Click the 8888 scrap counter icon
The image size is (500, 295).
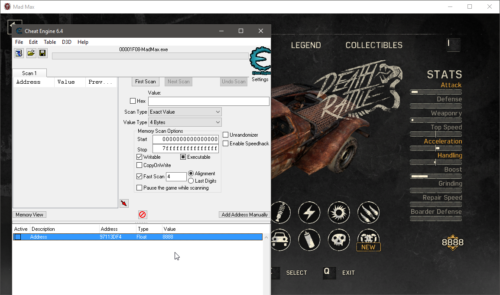[x=452, y=243]
